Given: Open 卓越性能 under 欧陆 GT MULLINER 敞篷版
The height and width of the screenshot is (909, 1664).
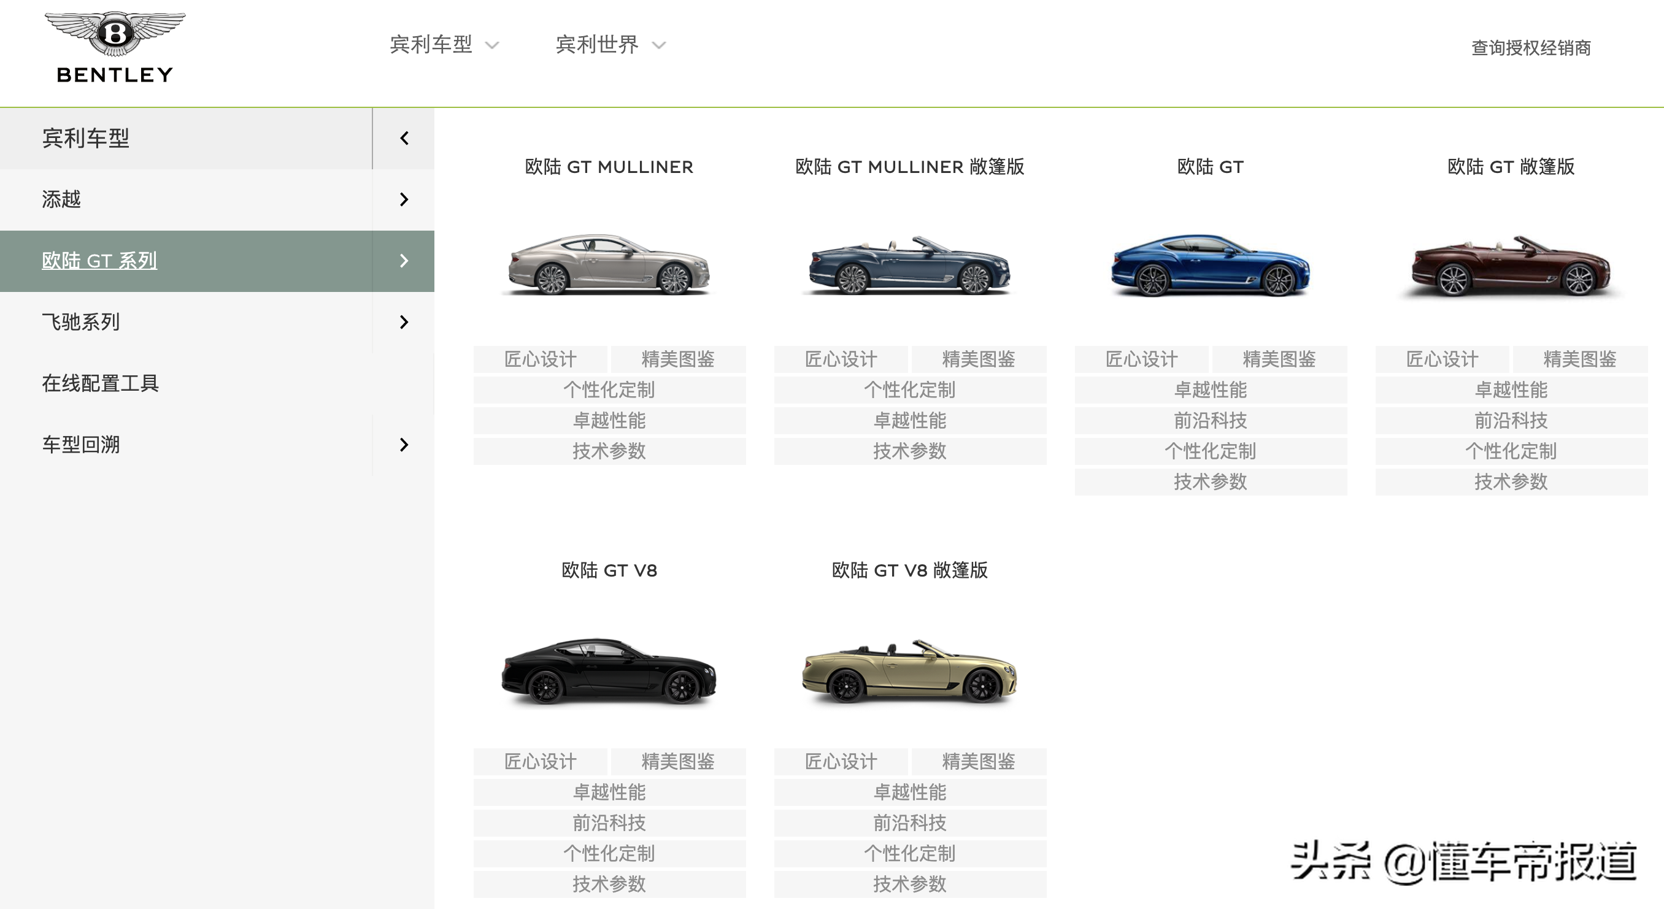Looking at the screenshot, I should (909, 421).
